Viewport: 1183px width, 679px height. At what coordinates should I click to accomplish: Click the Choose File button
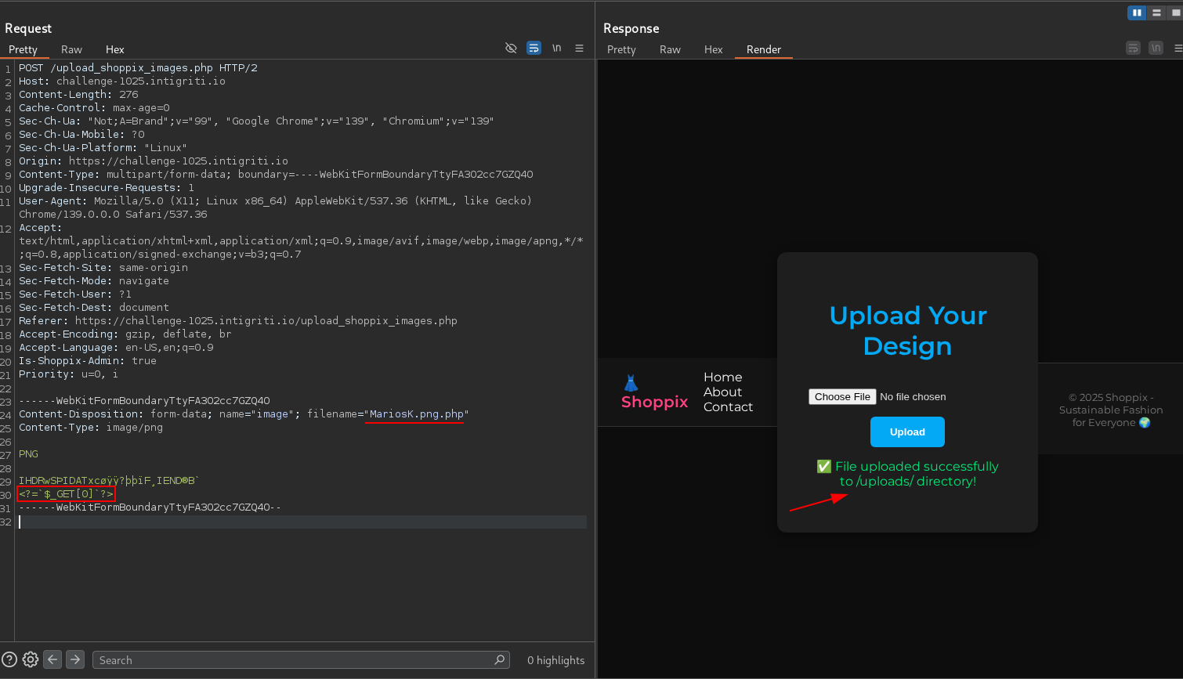(x=842, y=397)
